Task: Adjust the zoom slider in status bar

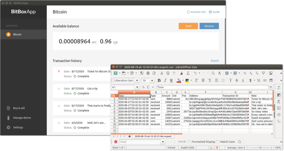Action: [x=260, y=148]
